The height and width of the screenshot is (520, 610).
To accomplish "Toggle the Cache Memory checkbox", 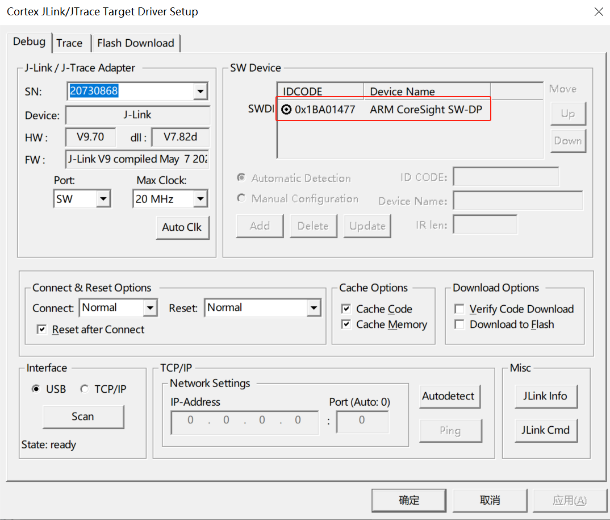I will [x=346, y=325].
